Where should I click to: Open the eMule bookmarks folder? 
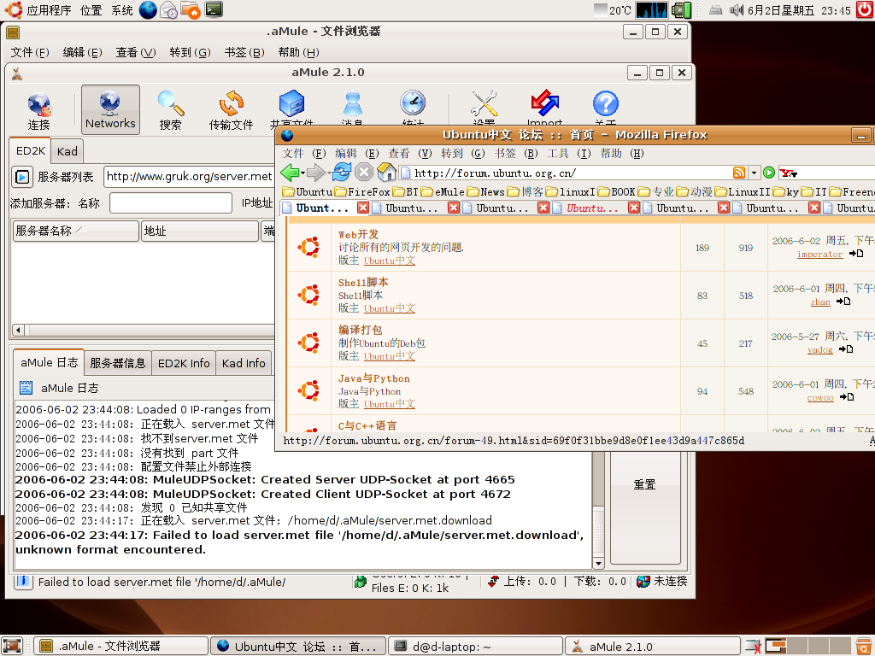click(443, 192)
